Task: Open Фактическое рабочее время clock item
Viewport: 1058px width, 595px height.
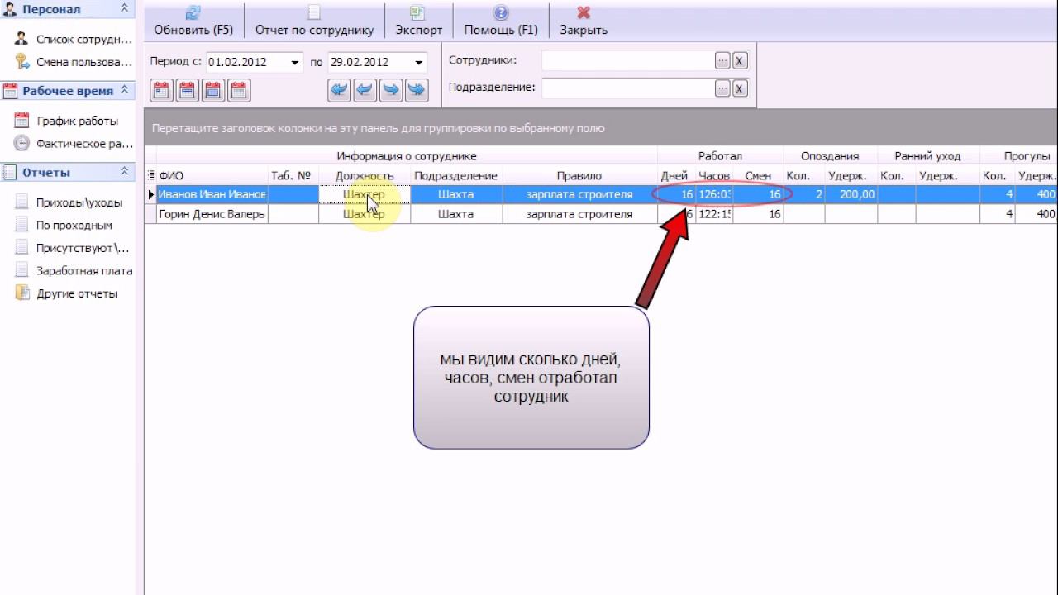Action: coord(74,144)
